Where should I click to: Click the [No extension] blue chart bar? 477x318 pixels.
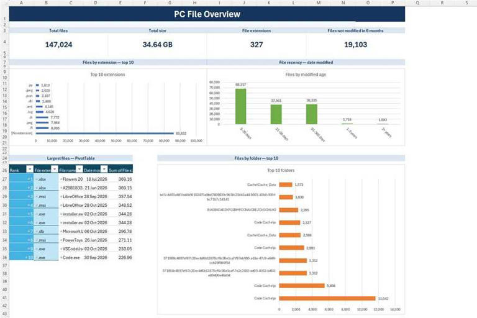pyautogui.click(x=104, y=134)
